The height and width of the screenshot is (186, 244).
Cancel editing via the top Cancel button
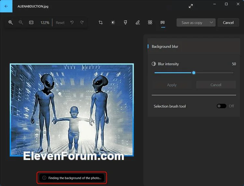pyautogui.click(x=228, y=23)
